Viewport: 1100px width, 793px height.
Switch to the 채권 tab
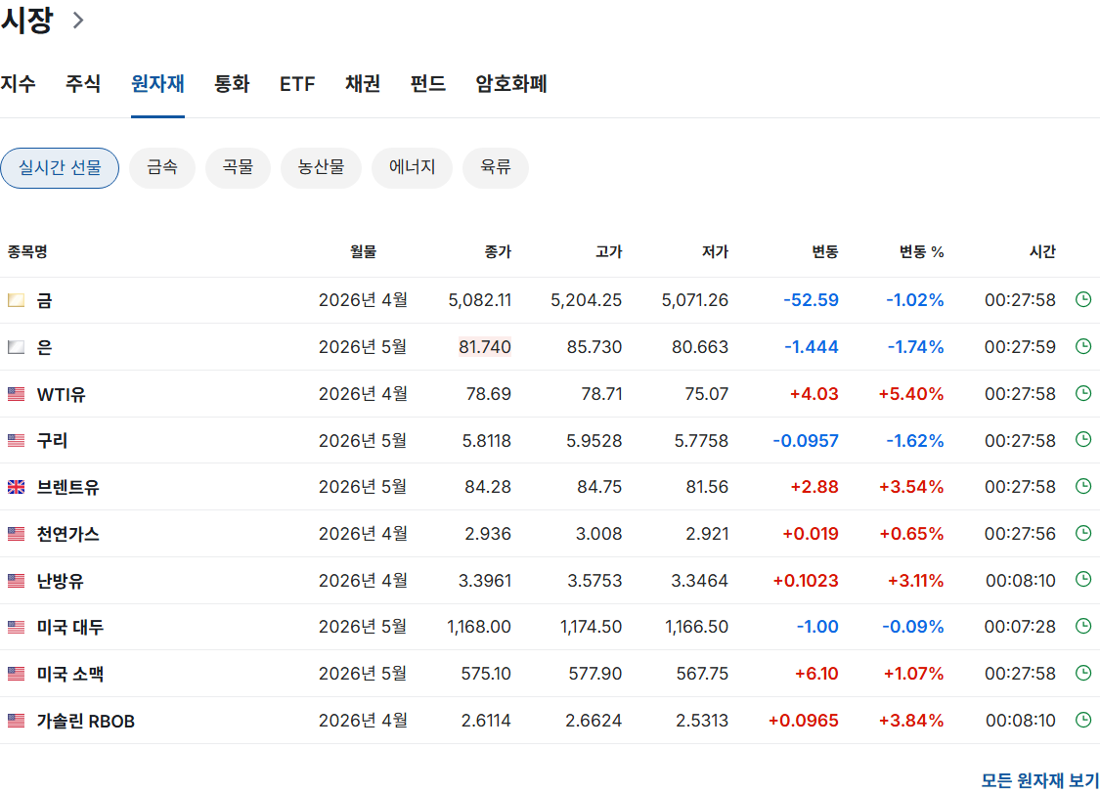[x=363, y=83]
